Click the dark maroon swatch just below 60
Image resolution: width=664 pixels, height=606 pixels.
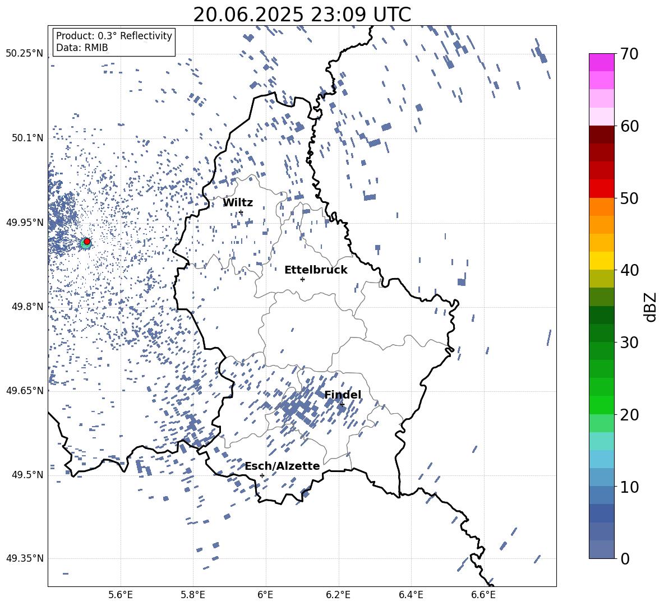(602, 135)
